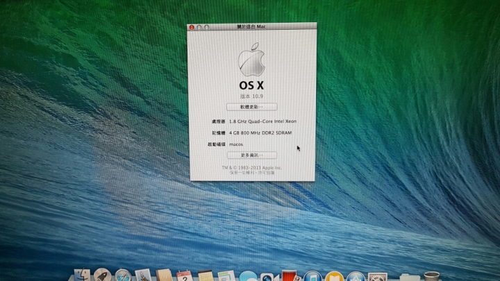This screenshot has width=500, height=281.
Task: Launch Safari compass icon in Dock
Action: 123,275
